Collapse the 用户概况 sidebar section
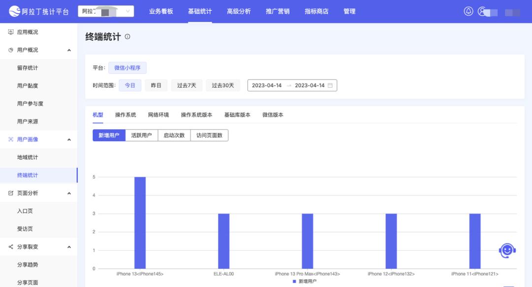This screenshot has width=532, height=287. point(69,50)
